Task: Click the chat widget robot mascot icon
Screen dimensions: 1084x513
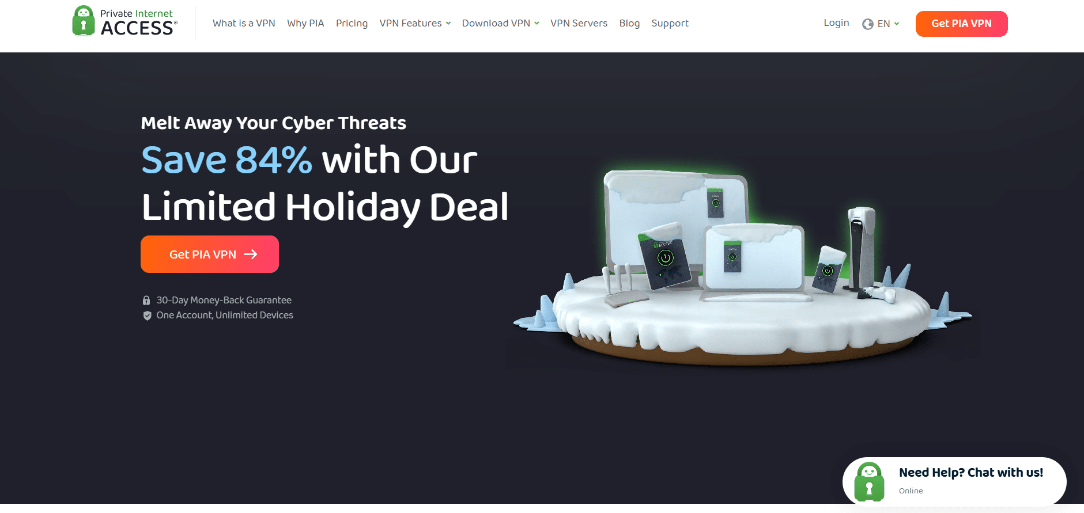Action: point(869,482)
